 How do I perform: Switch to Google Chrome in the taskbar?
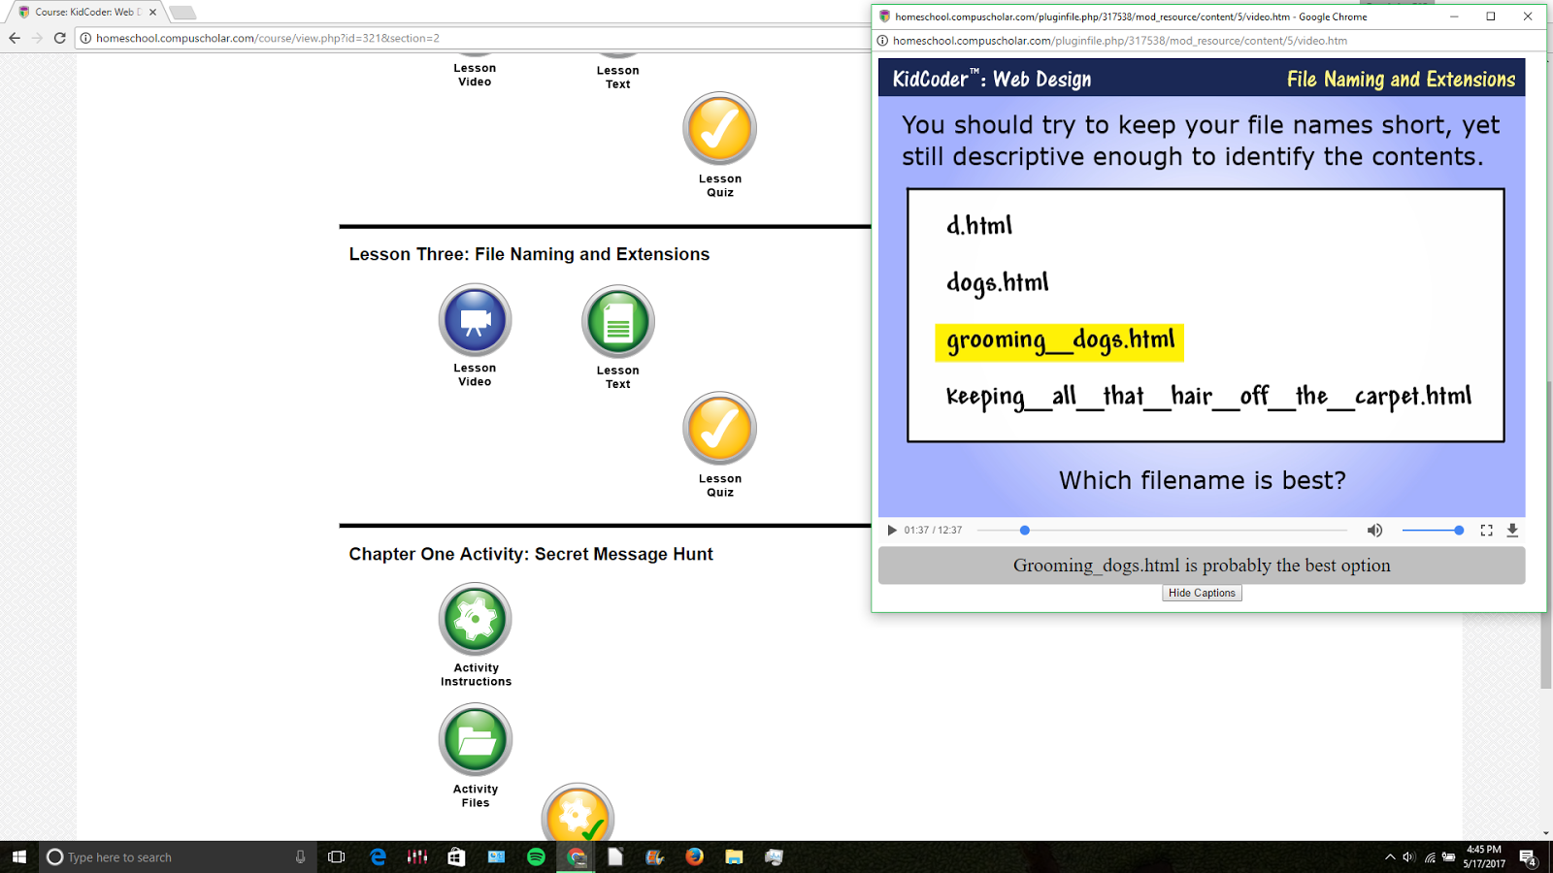tap(577, 857)
